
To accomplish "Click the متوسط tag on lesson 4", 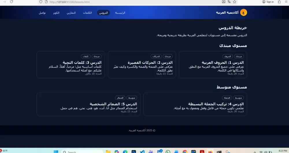I will click(x=238, y=98).
